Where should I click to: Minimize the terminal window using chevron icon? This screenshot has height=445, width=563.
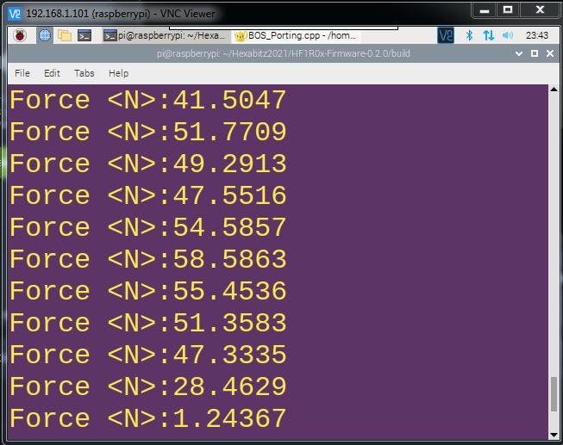click(519, 53)
